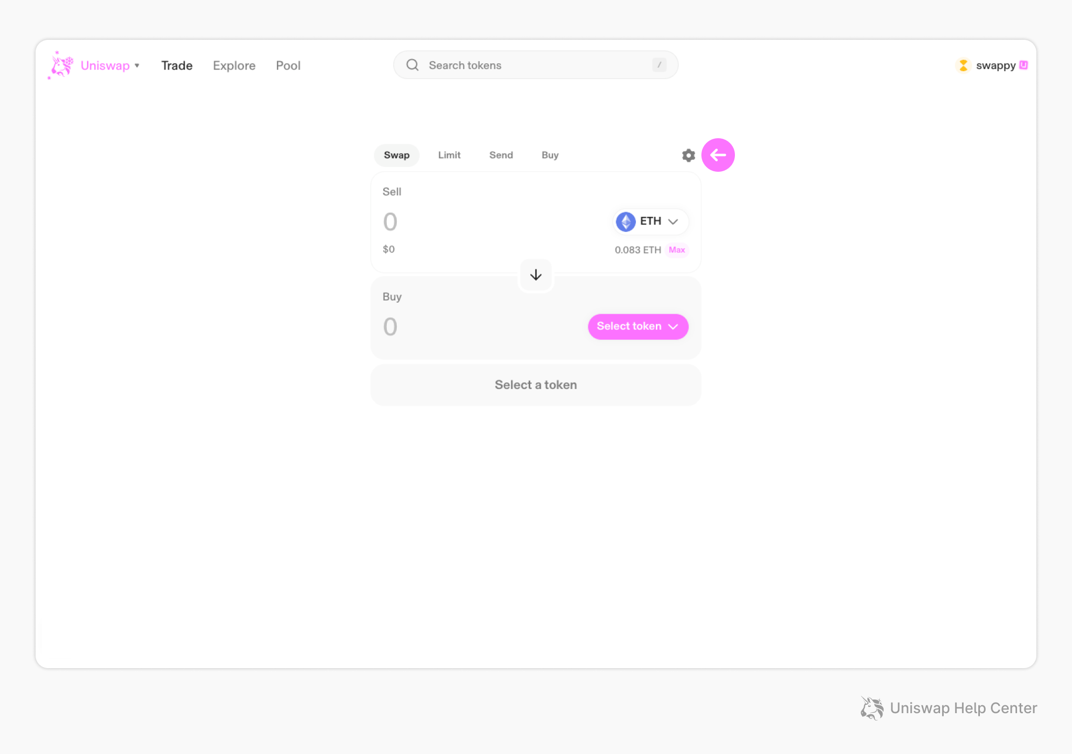
Task: Switch to the Limit tab
Action: point(449,156)
